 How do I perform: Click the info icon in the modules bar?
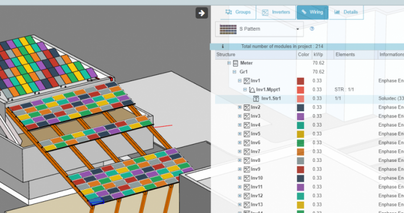coord(222,47)
